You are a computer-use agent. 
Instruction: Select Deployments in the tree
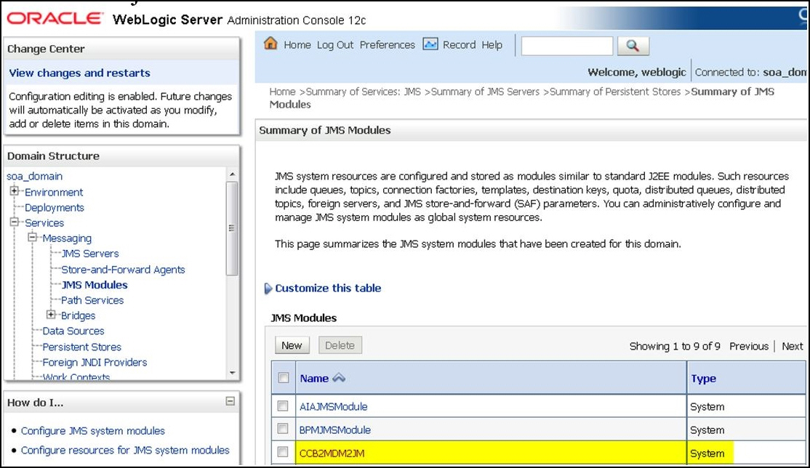click(x=55, y=207)
